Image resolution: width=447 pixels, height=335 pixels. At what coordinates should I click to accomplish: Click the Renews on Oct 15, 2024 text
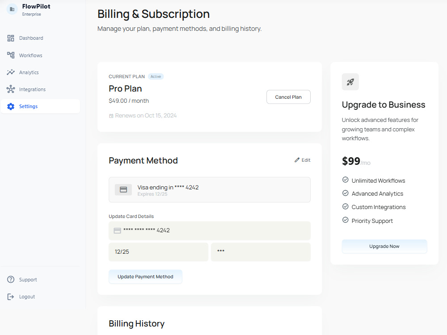point(146,116)
